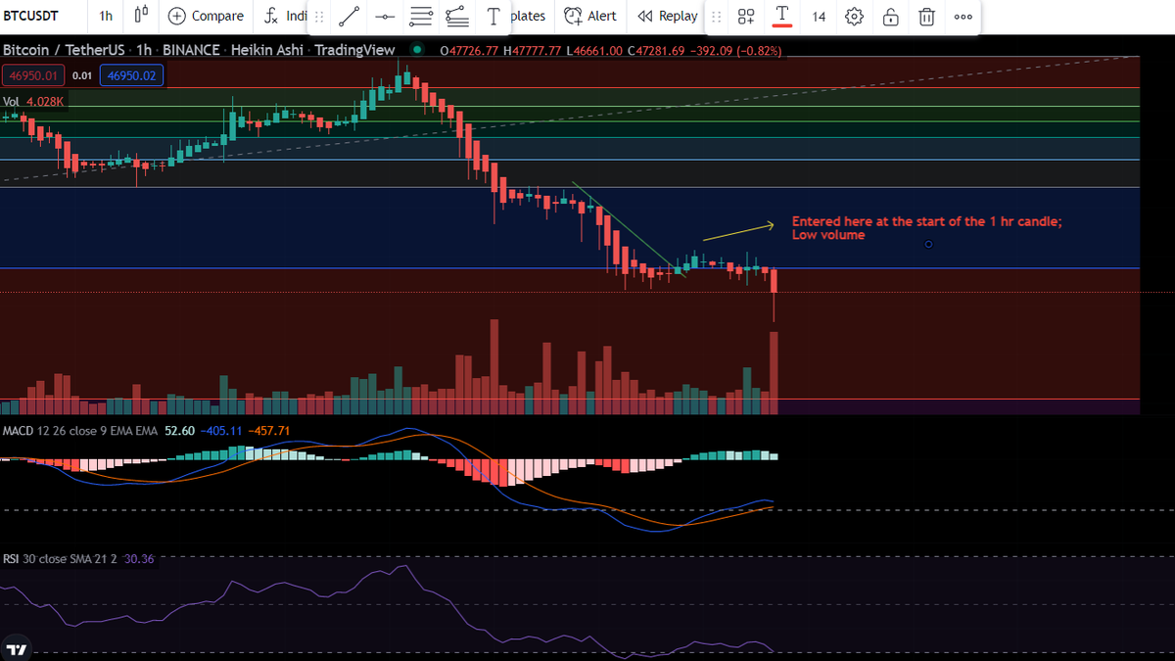Click the low price L46661.00 readout
The image size is (1175, 661).
coord(593,50)
